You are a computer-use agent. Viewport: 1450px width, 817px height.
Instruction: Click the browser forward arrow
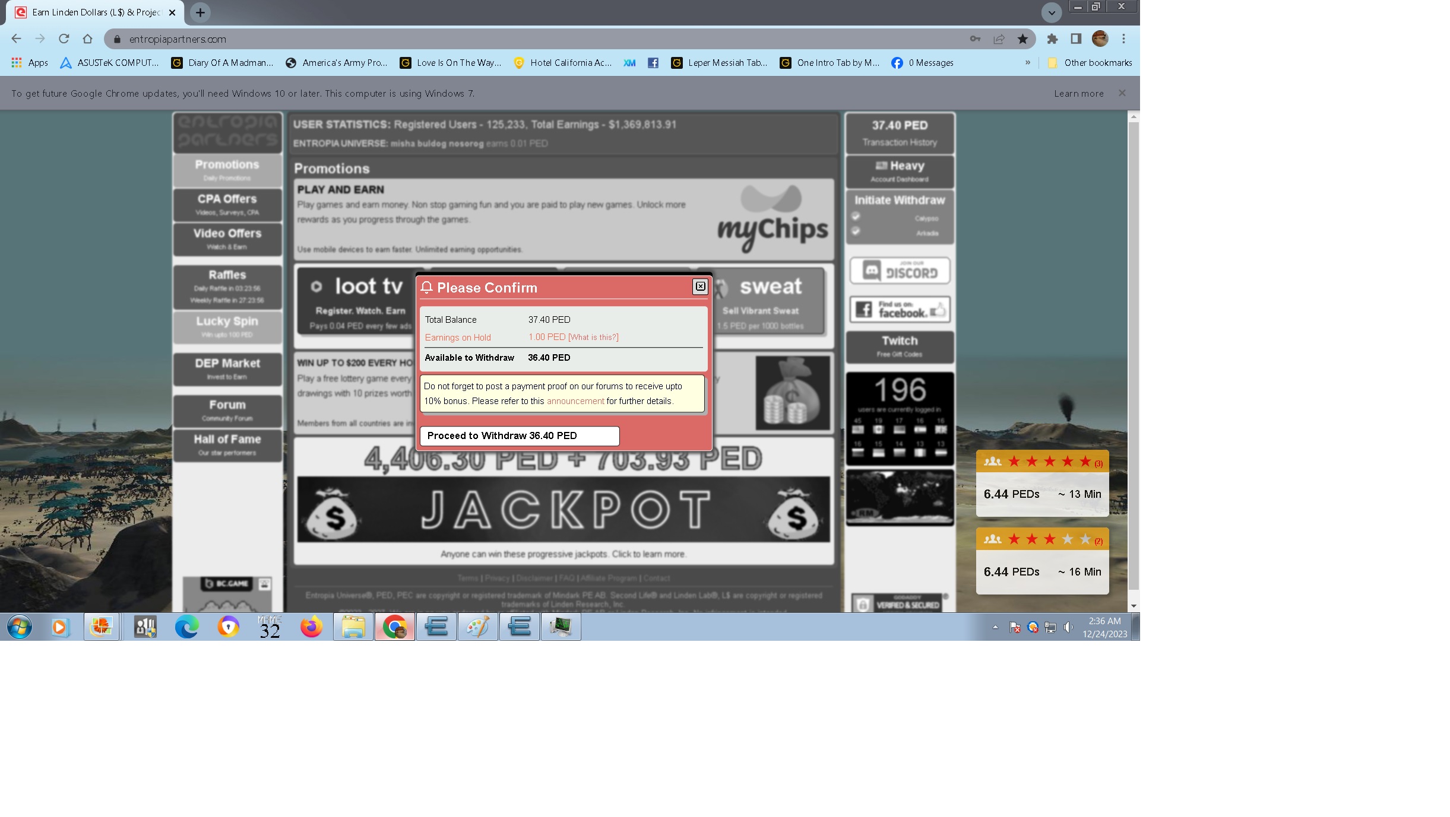tap(40, 39)
